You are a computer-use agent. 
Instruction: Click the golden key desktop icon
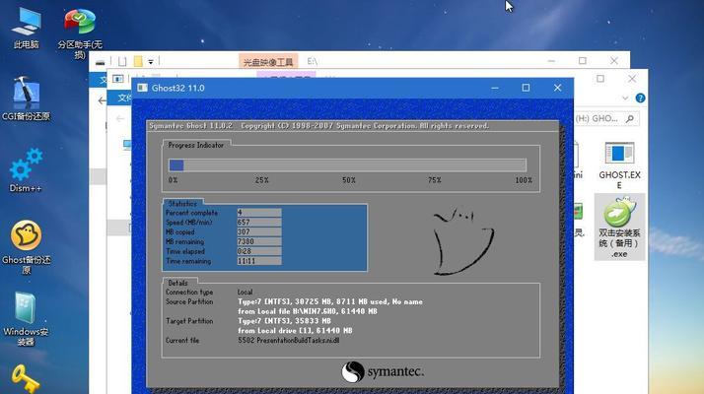click(26, 379)
